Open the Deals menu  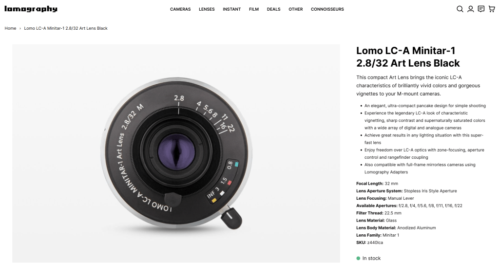click(273, 9)
